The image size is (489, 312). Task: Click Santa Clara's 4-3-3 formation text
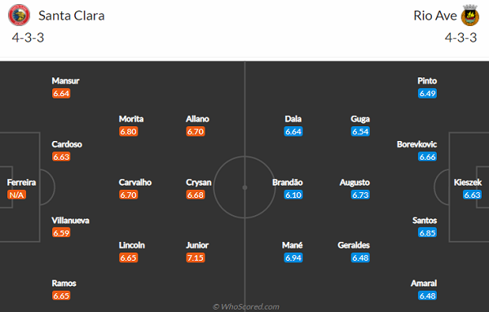point(28,37)
